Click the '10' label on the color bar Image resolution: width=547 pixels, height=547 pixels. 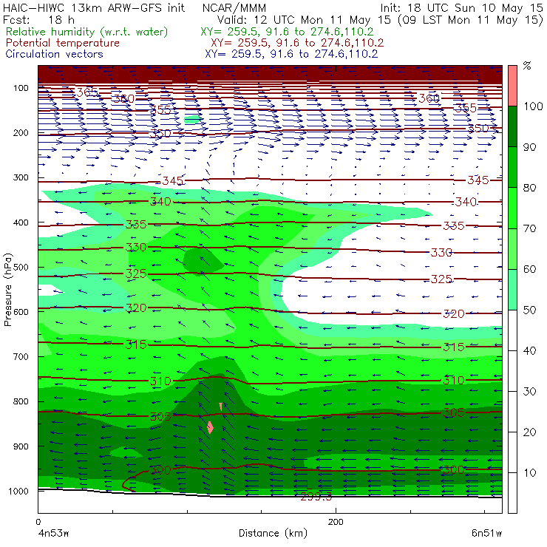pyautogui.click(x=529, y=473)
